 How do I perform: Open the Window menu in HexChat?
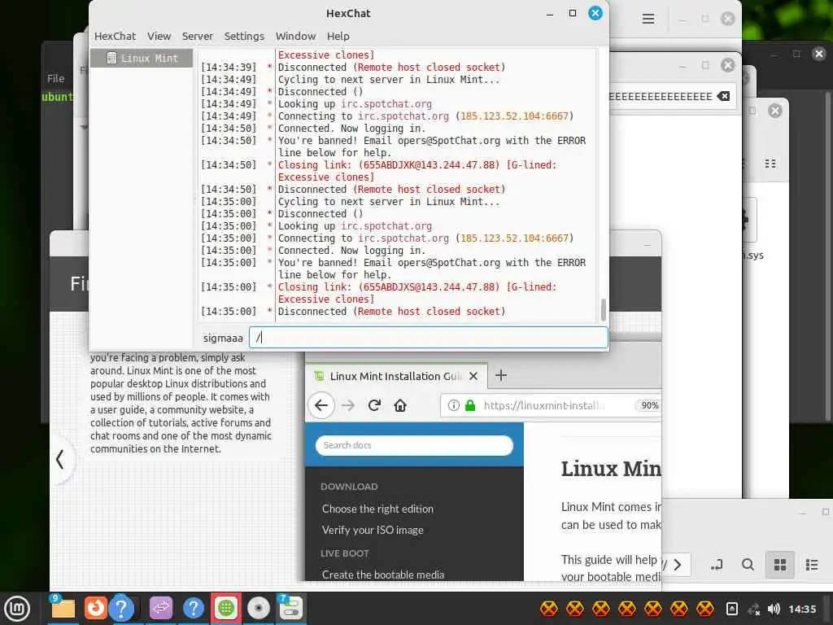pyautogui.click(x=295, y=36)
